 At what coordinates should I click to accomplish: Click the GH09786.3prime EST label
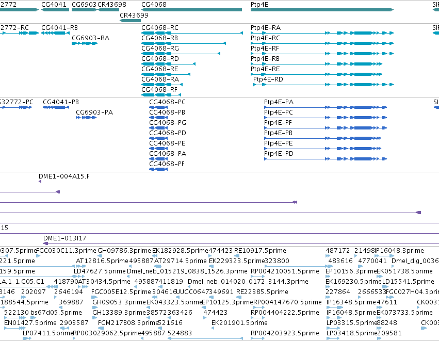point(124,251)
